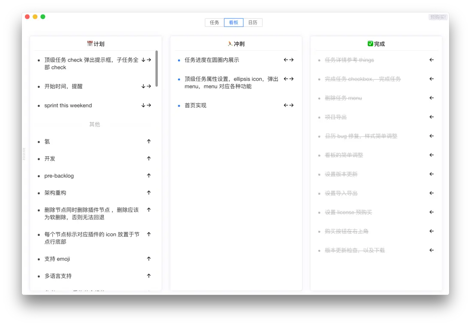Click right arrow for 顶级任务 check 弹出提示框
Viewport: 471px width, 326px height.
[x=149, y=60]
